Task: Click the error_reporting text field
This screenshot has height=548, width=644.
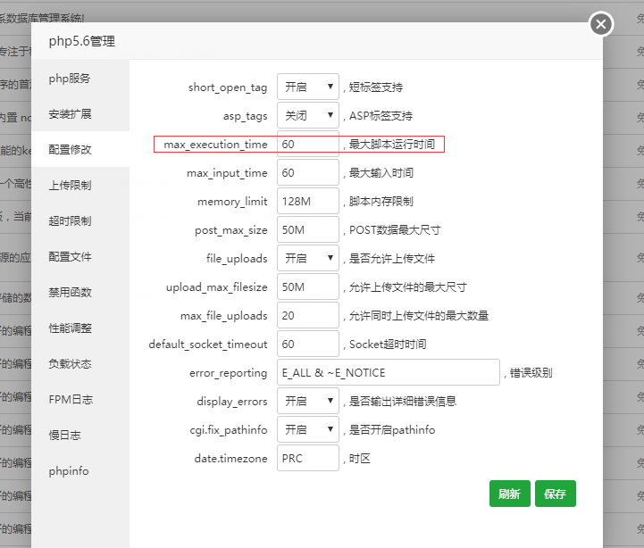Action: pos(387,373)
